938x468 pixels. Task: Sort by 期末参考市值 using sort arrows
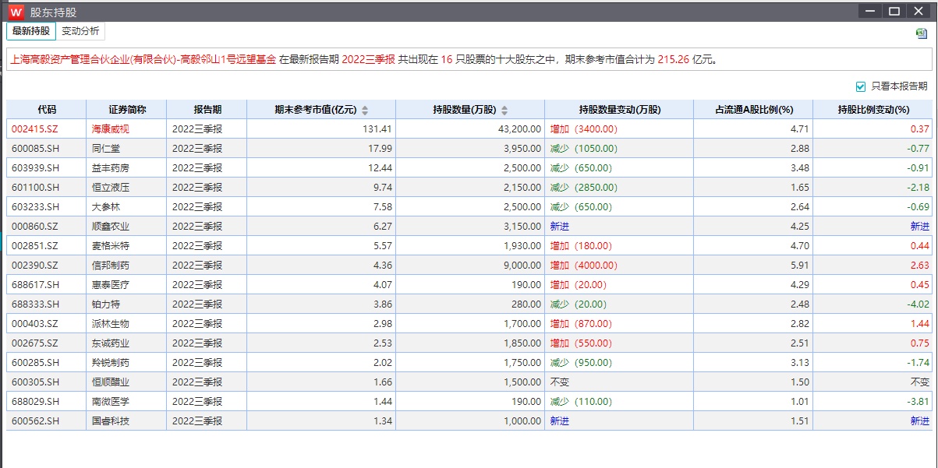point(365,111)
